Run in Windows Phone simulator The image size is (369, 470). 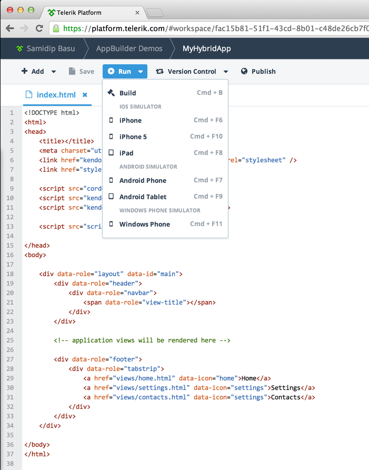coord(165,224)
